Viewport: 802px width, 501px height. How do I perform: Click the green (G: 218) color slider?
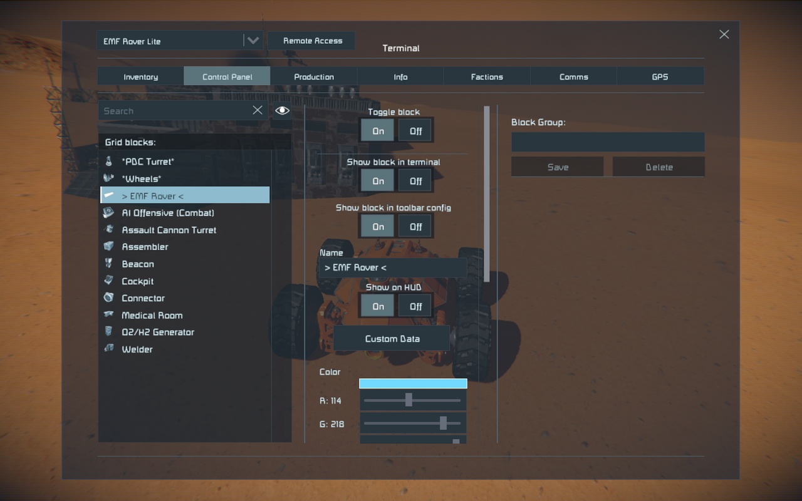[x=413, y=423]
